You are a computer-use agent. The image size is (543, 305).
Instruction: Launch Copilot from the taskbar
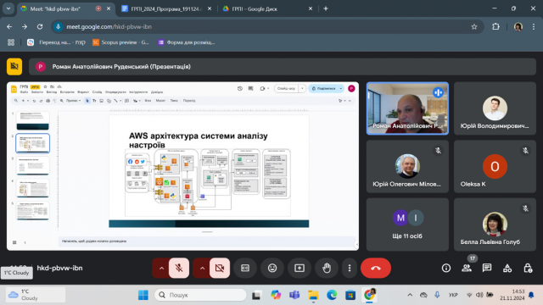[x=276, y=295]
